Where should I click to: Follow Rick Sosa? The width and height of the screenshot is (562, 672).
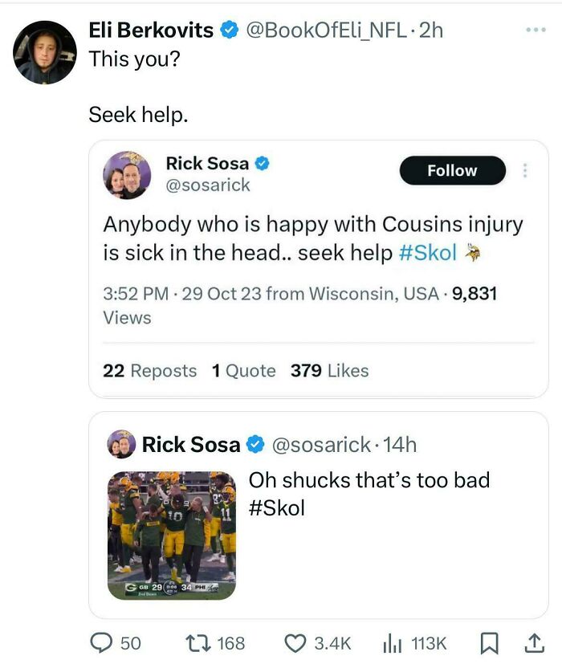pos(452,170)
